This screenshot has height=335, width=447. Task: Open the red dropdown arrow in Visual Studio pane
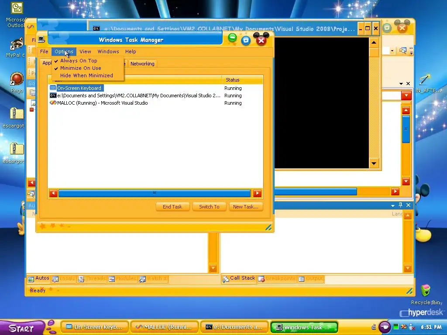point(406,96)
